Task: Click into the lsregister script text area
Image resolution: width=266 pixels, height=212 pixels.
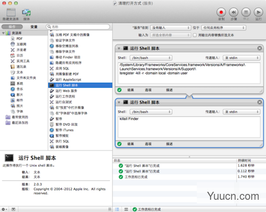Action: pos(189,73)
